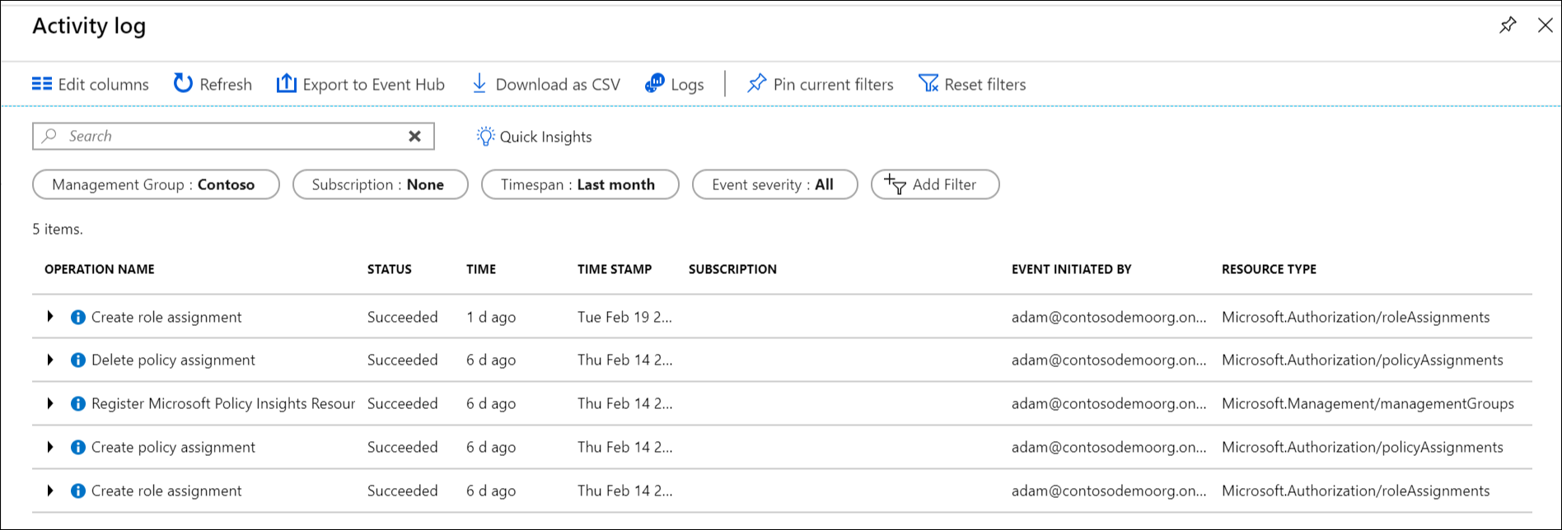Open Quick Insights lightbulb

coord(485,137)
